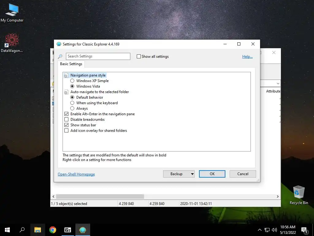Toggle Enable Alt+Enter in navigation pane
The image size is (314, 236).
[66, 114]
